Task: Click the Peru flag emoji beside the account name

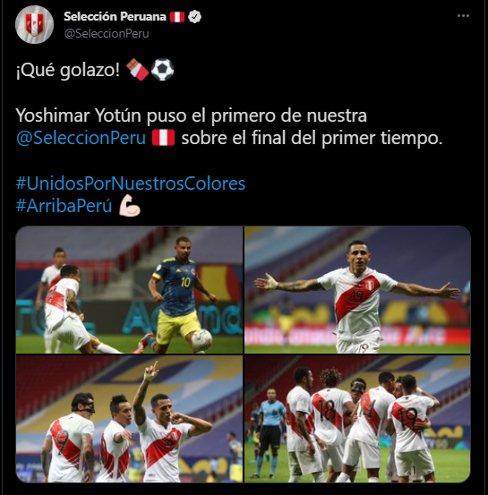Action: point(177,17)
